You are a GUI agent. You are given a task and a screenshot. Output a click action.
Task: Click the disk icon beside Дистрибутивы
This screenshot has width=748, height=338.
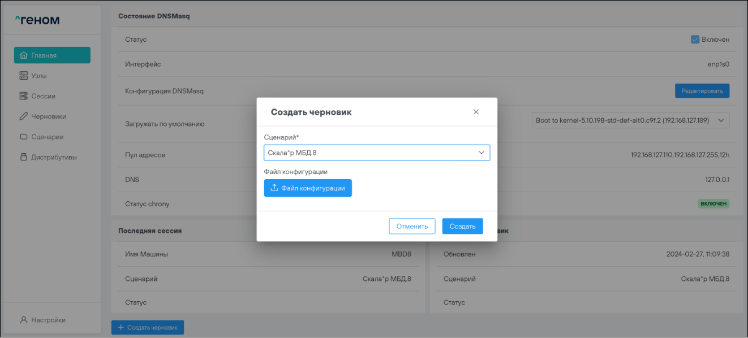(24, 157)
